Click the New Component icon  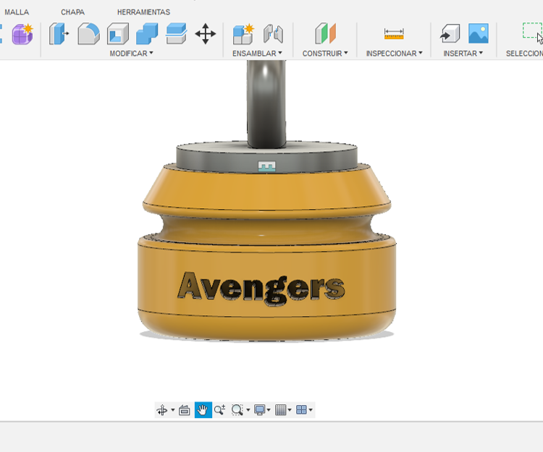pos(243,34)
